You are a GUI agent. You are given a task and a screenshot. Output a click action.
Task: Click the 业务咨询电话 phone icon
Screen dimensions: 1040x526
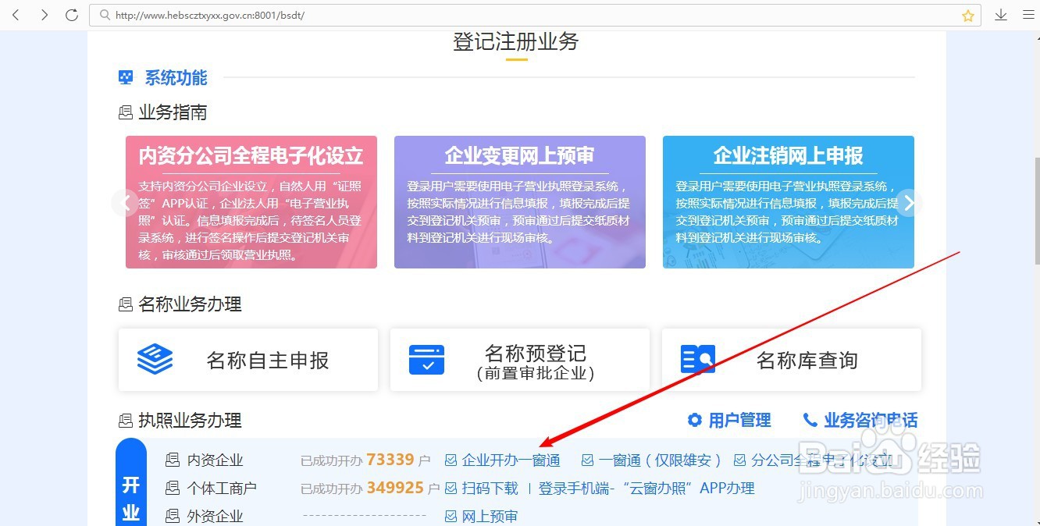[x=810, y=420]
